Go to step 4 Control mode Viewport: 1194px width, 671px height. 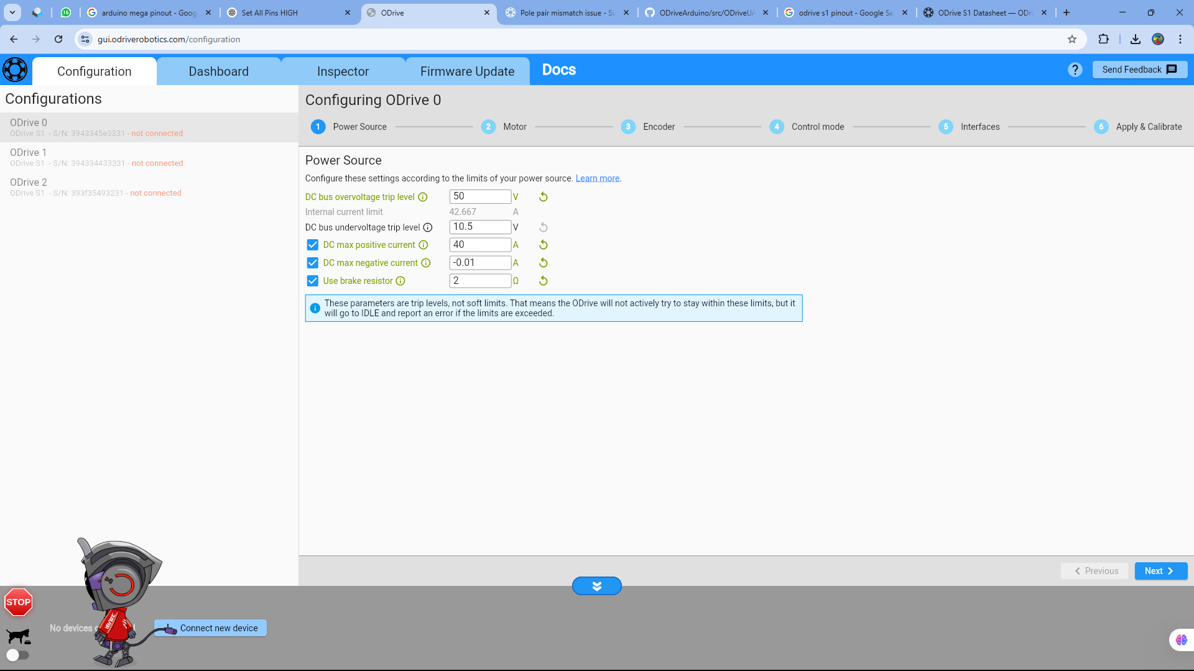coord(807,127)
